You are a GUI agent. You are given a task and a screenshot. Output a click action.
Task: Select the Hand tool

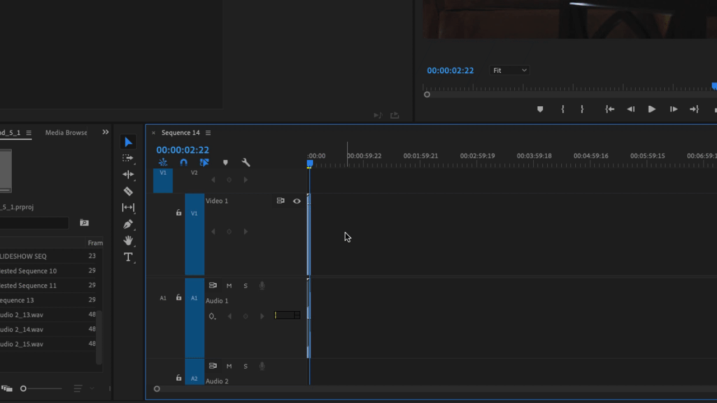coord(128,241)
